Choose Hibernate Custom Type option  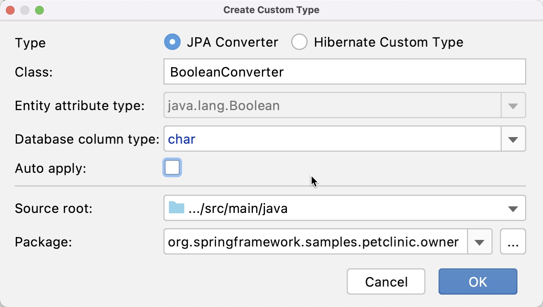pyautogui.click(x=299, y=42)
